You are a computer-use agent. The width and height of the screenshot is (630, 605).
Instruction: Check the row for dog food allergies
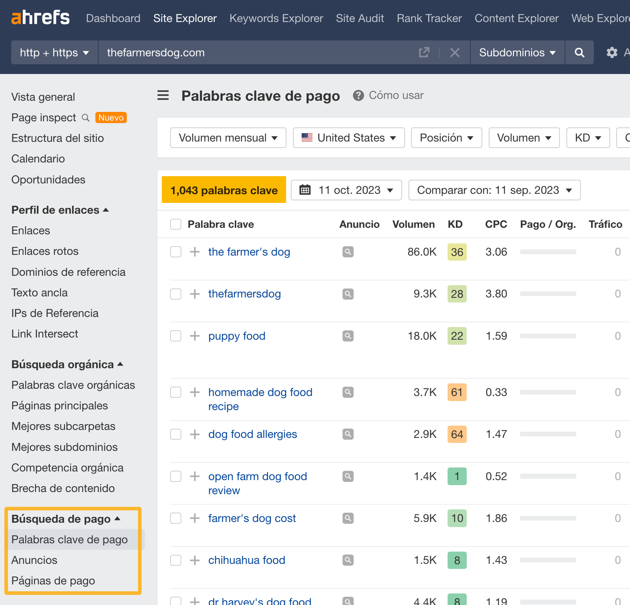pos(176,434)
